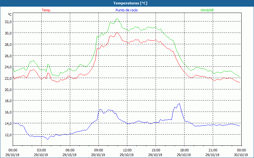The width and height of the screenshot is (254, 158).
Task: Click the 18,0 y-axis value
Action: pos(8,100)
